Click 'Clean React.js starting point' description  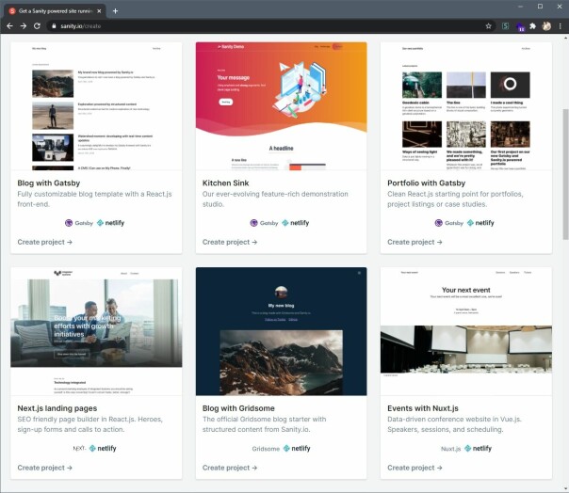455,199
